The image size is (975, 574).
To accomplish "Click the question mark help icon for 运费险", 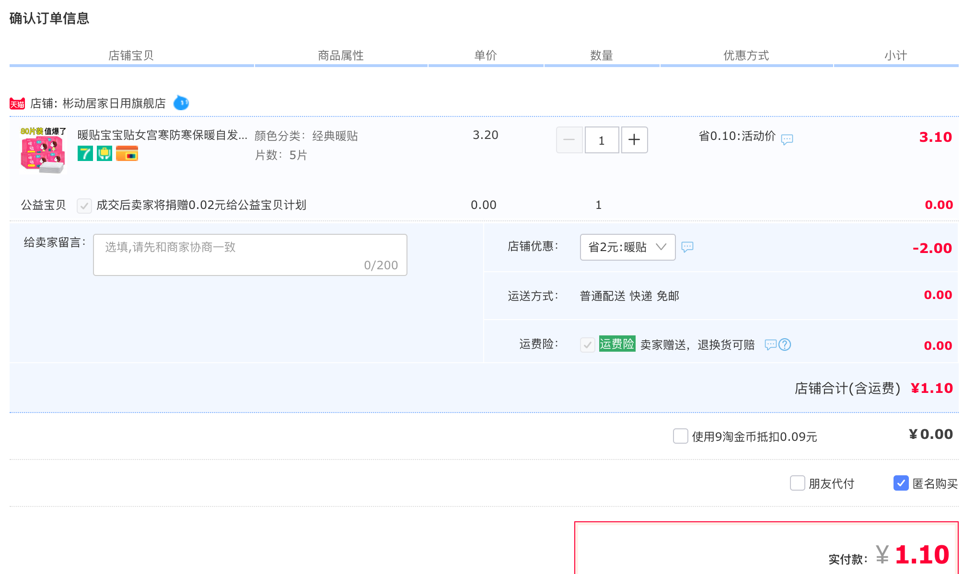I will [x=785, y=344].
